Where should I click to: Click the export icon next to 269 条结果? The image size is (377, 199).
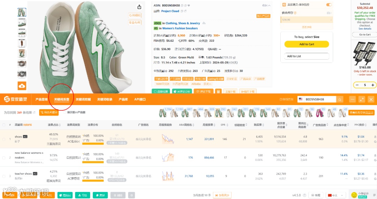point(34,112)
